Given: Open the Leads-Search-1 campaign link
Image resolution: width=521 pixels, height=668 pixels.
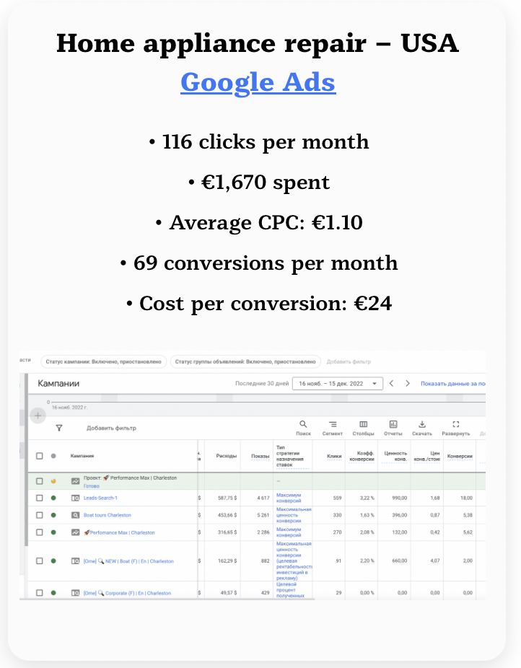Looking at the screenshot, I should point(100,498).
